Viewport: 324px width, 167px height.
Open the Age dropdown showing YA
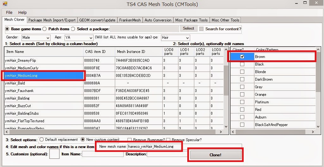[x=79, y=37]
